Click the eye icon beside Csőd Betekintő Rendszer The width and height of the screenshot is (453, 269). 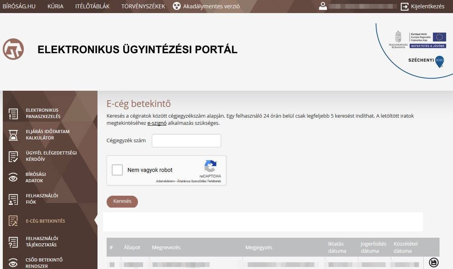point(13,263)
